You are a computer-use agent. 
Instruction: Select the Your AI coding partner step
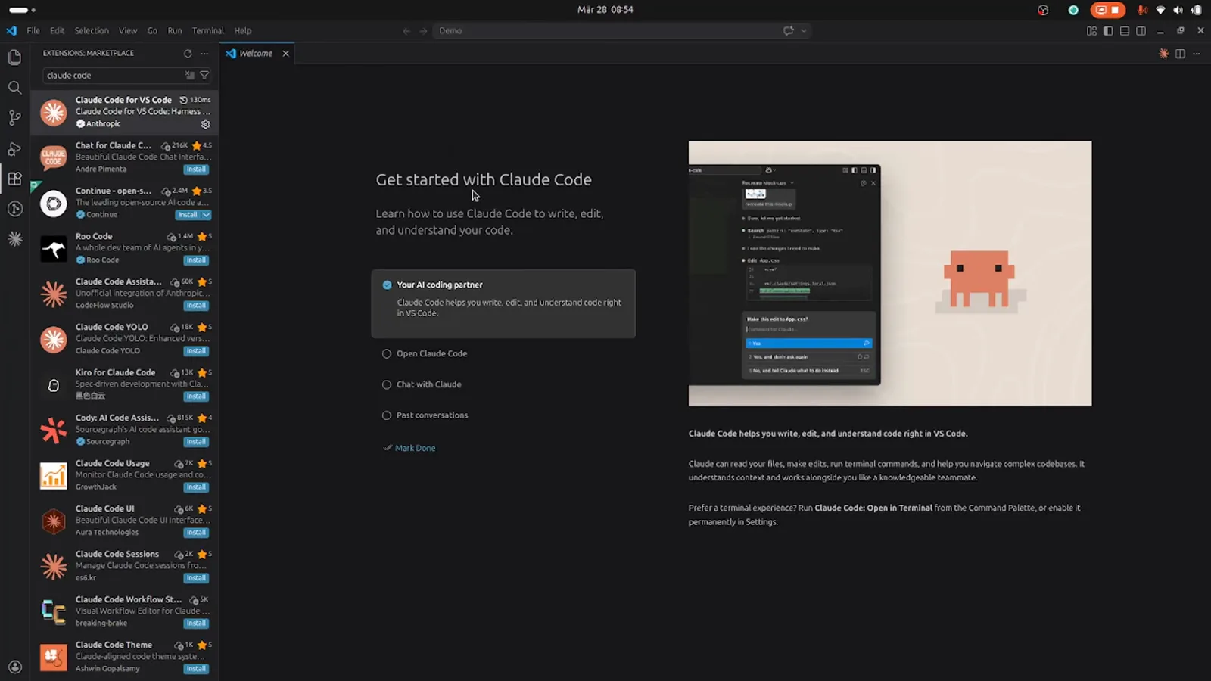pos(503,303)
